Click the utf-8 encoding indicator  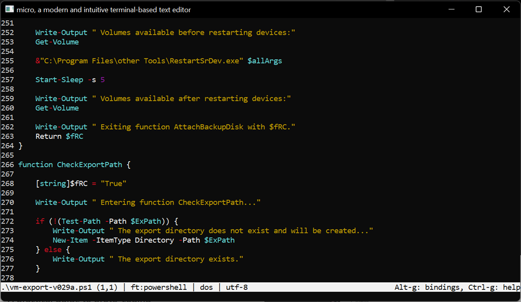click(x=237, y=287)
